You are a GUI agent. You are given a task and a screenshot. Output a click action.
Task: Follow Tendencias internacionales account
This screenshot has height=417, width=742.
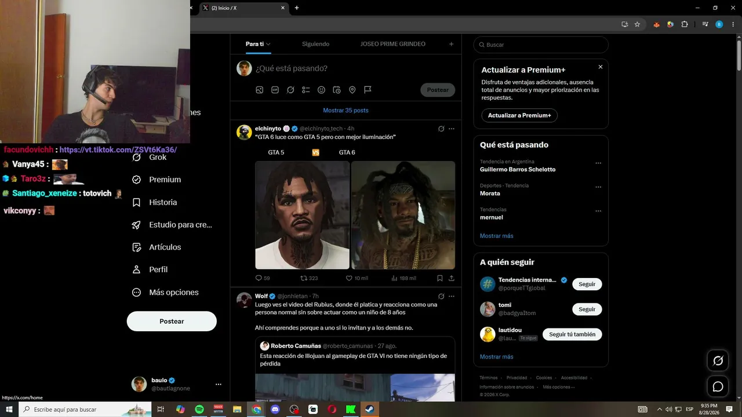coord(587,284)
